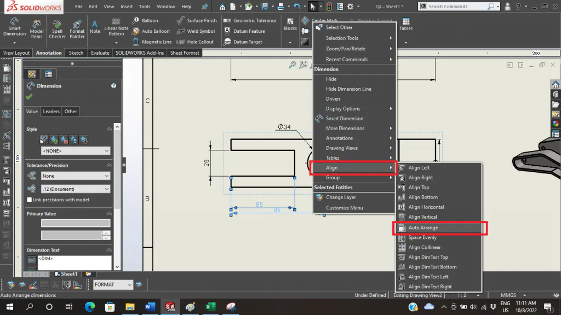Insert a Surface Finish symbol
Image resolution: width=561 pixels, height=315 pixels.
click(x=197, y=20)
